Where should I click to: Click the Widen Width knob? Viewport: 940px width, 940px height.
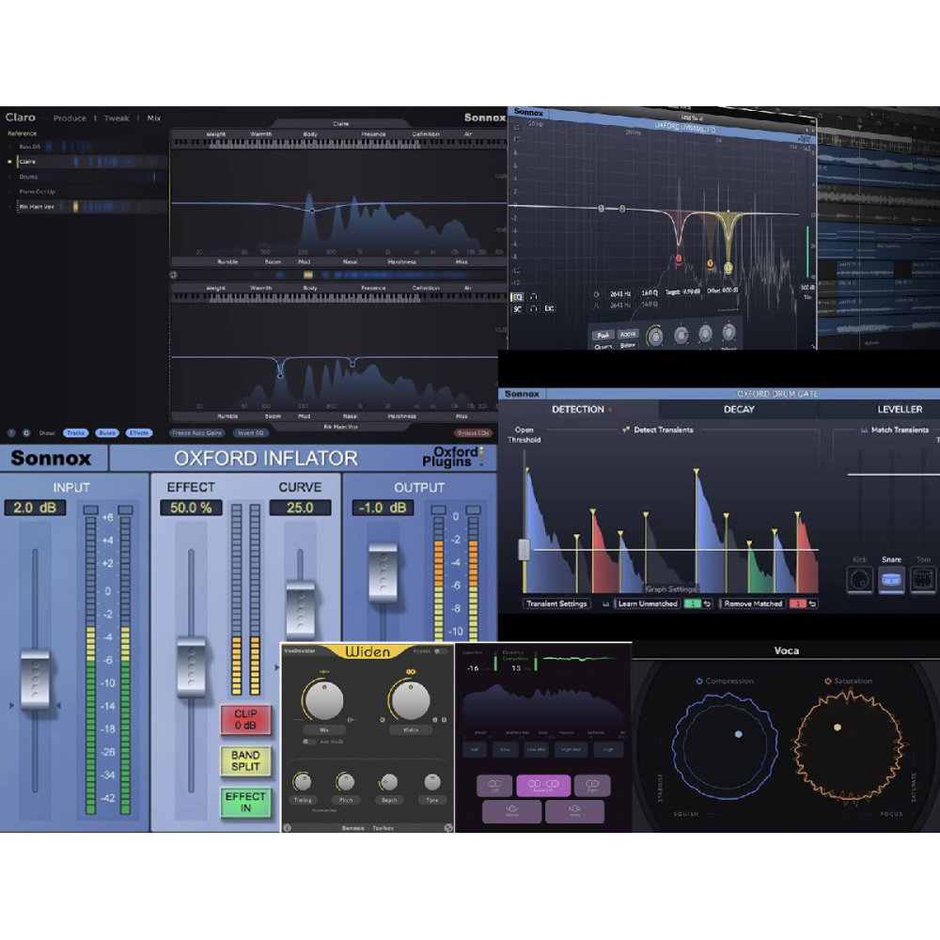pos(411,699)
